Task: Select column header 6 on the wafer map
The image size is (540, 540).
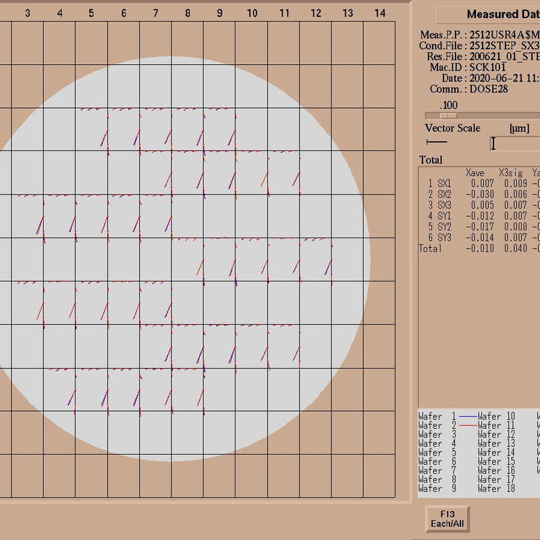Action: point(124,13)
